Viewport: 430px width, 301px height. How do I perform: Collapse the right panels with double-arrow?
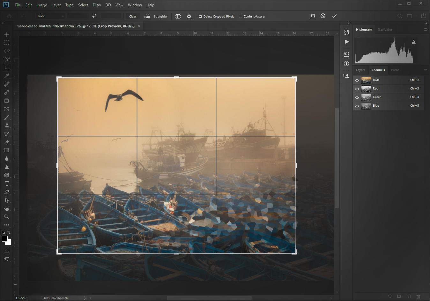426,23
